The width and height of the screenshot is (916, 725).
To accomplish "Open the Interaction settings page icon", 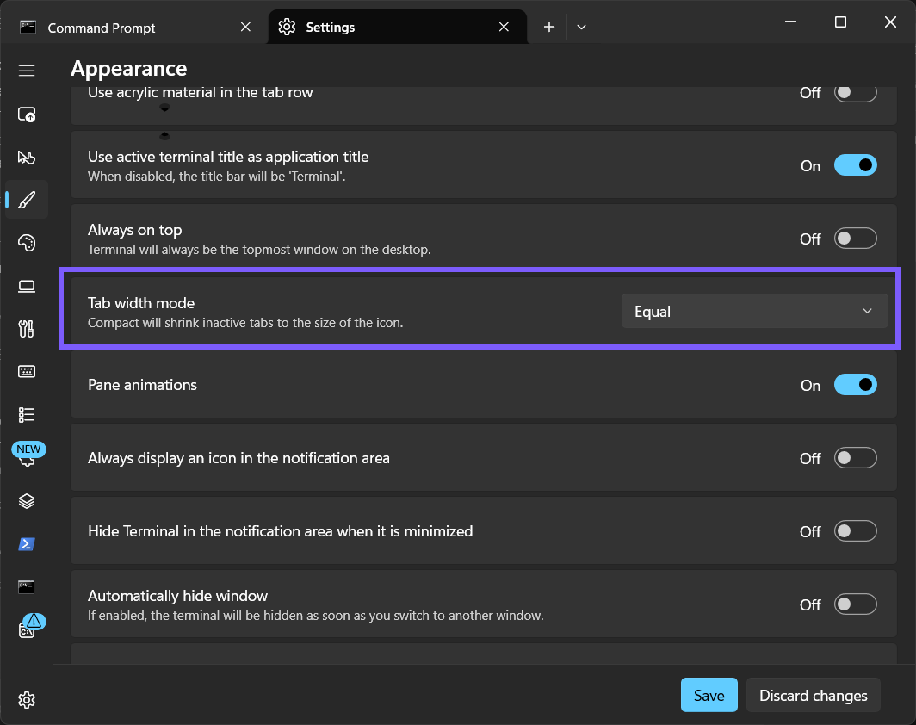I will tap(27, 158).
